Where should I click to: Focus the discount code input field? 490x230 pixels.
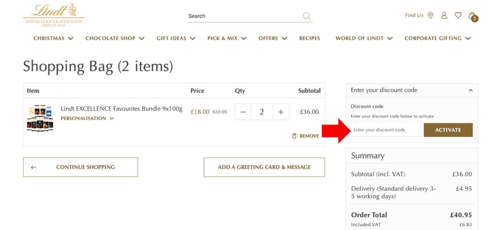387,130
